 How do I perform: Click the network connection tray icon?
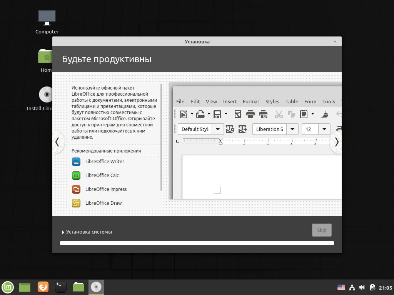pos(352,287)
